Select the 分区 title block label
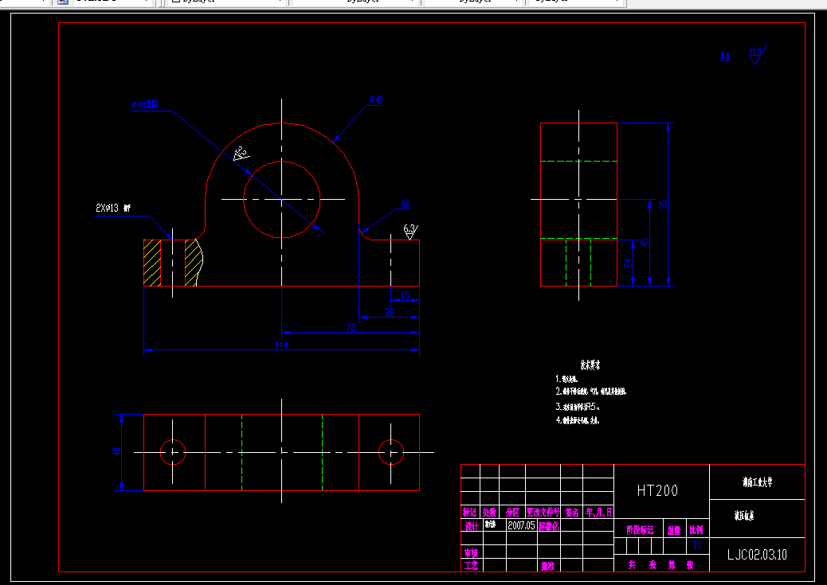Image resolution: width=827 pixels, height=585 pixels. point(512,512)
